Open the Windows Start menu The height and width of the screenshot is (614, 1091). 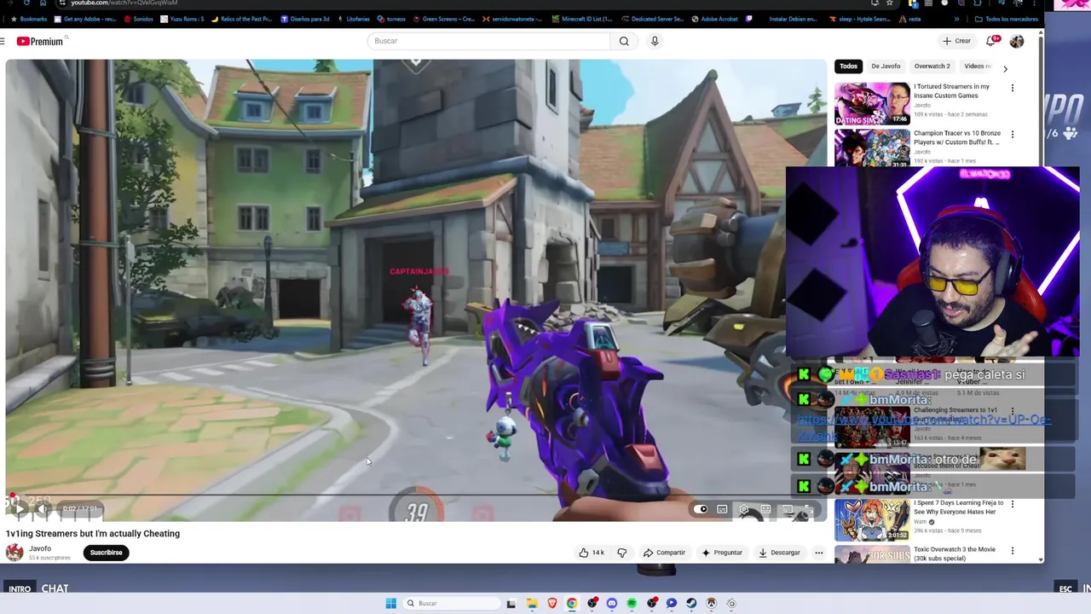tap(390, 603)
